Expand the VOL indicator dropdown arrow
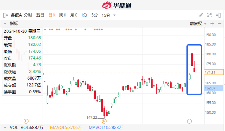Screen dimensions: 225x131 point(5,128)
